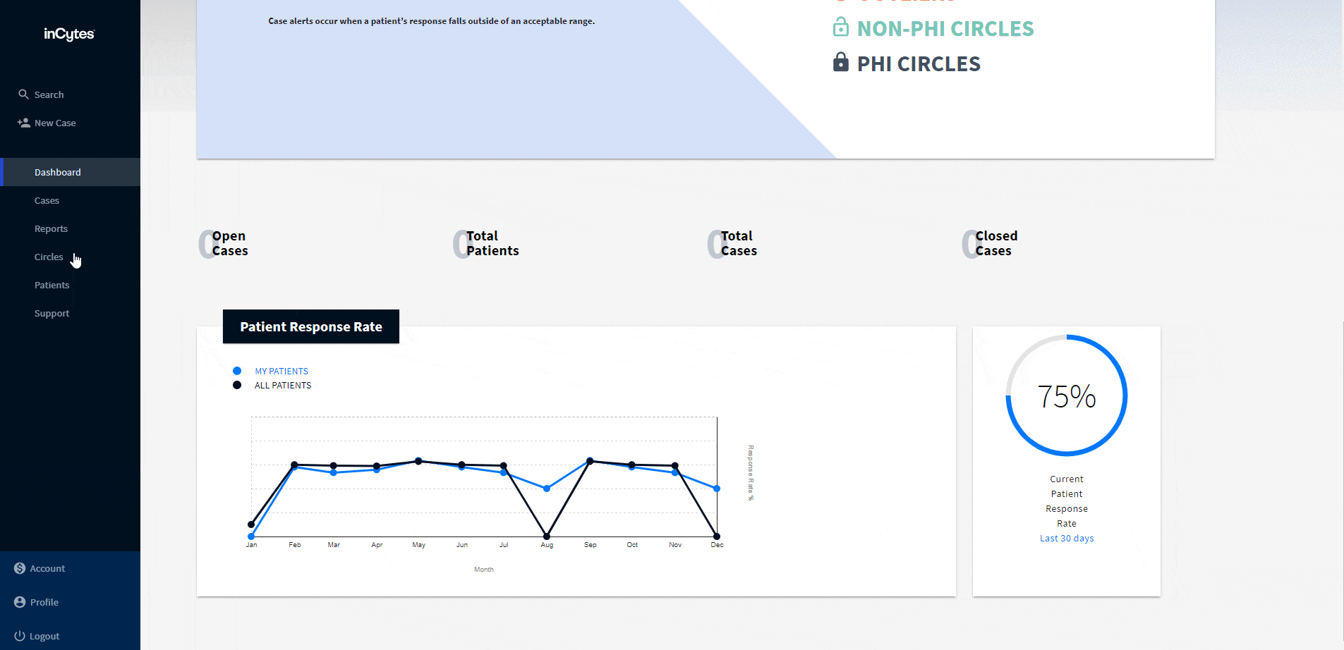Click the Search magnifier icon

click(23, 94)
